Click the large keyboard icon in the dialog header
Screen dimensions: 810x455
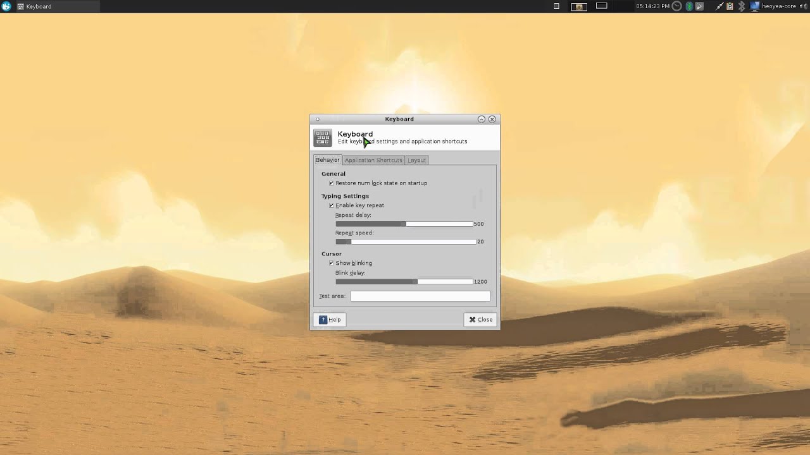(323, 138)
